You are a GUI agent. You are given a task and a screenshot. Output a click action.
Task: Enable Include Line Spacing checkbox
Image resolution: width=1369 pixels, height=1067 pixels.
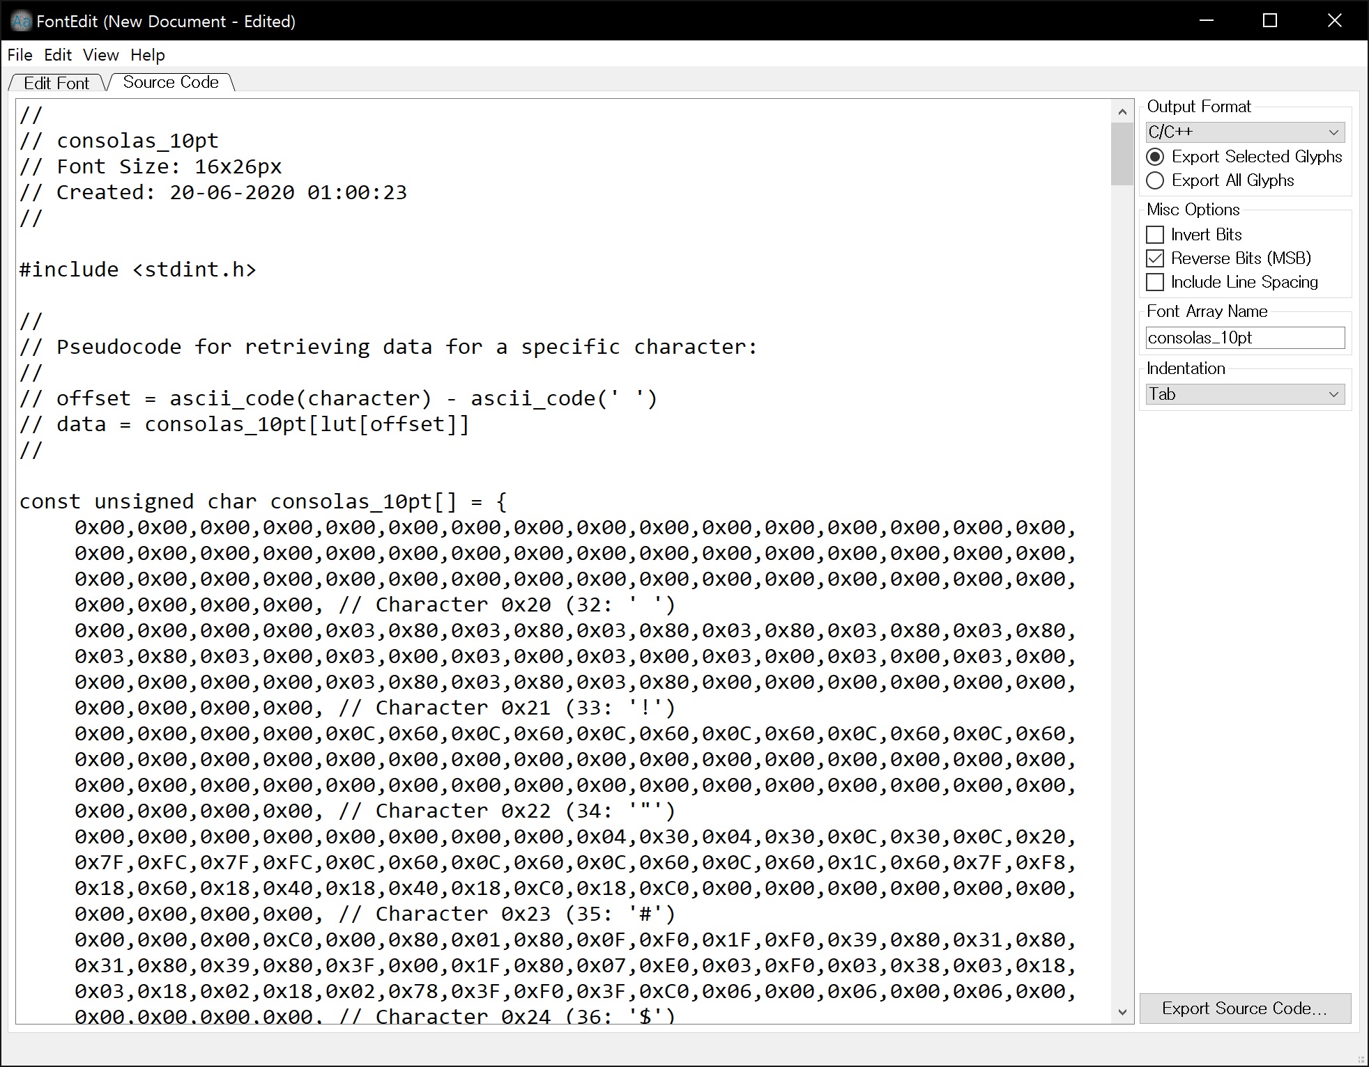pyautogui.click(x=1155, y=282)
